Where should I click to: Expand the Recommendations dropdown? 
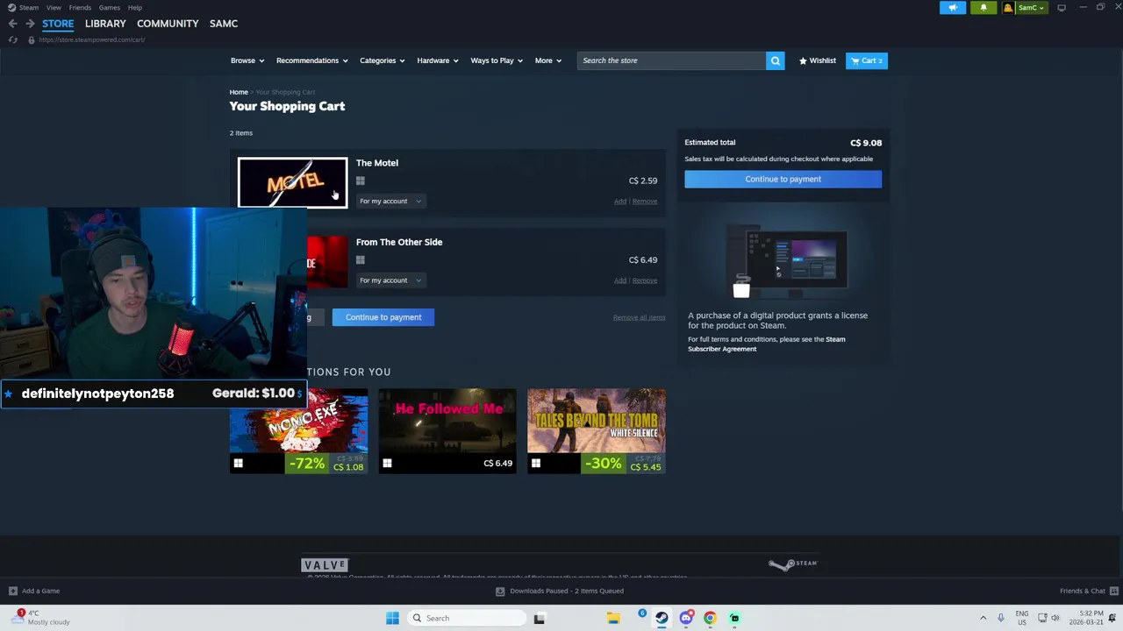coord(311,60)
